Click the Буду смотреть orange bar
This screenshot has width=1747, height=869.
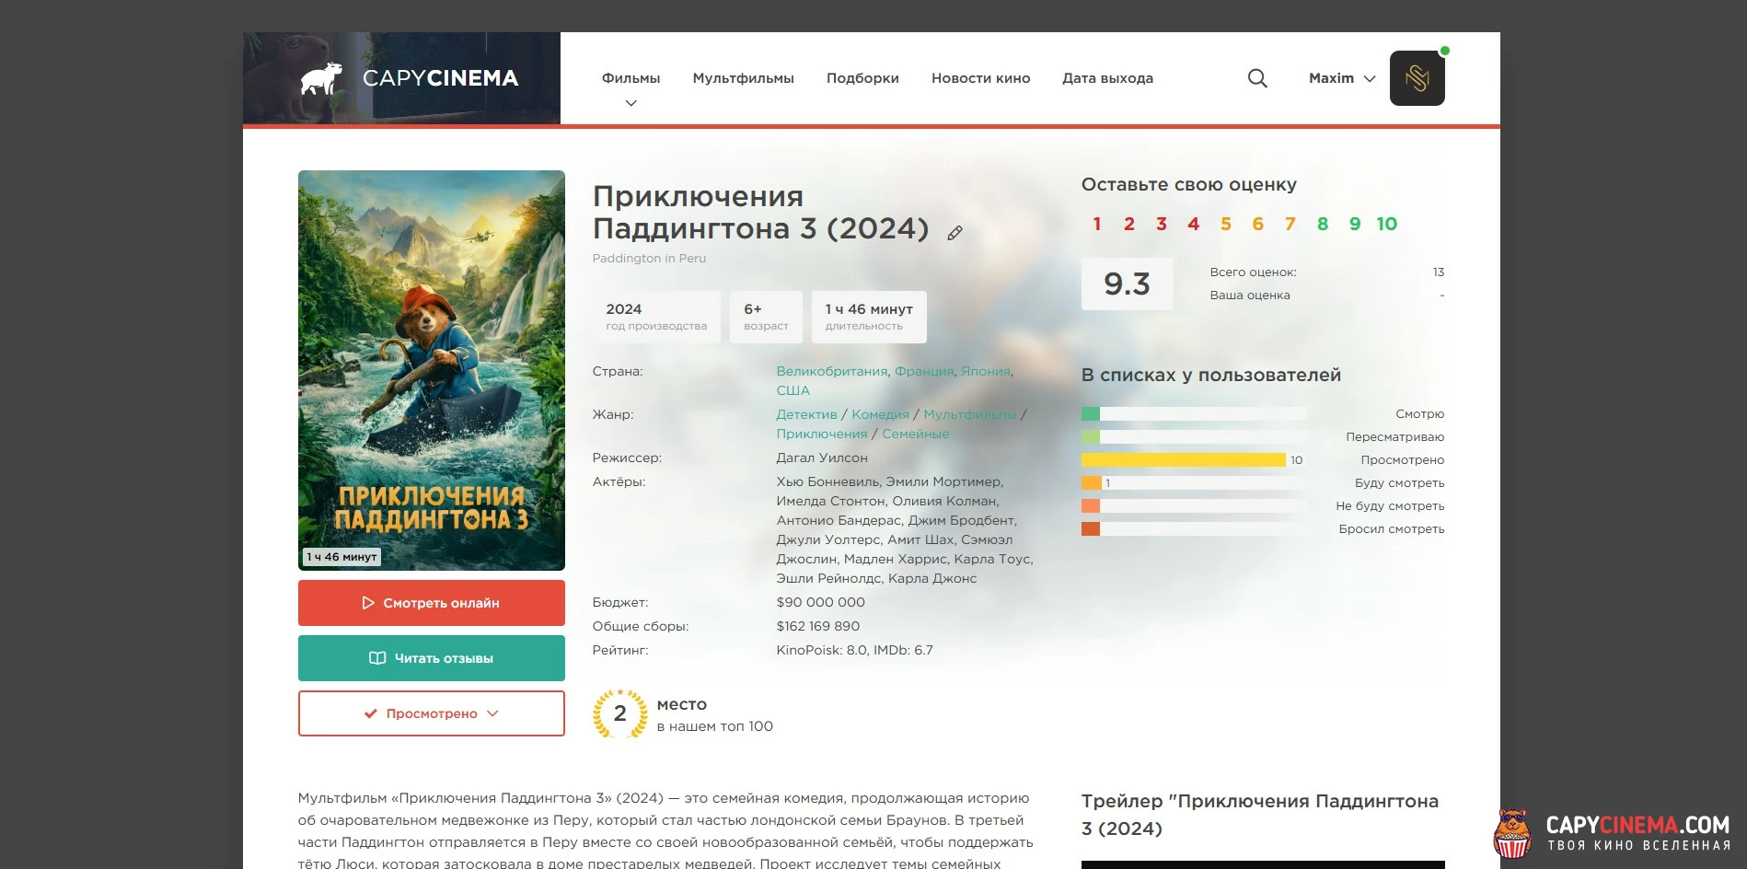[1092, 482]
